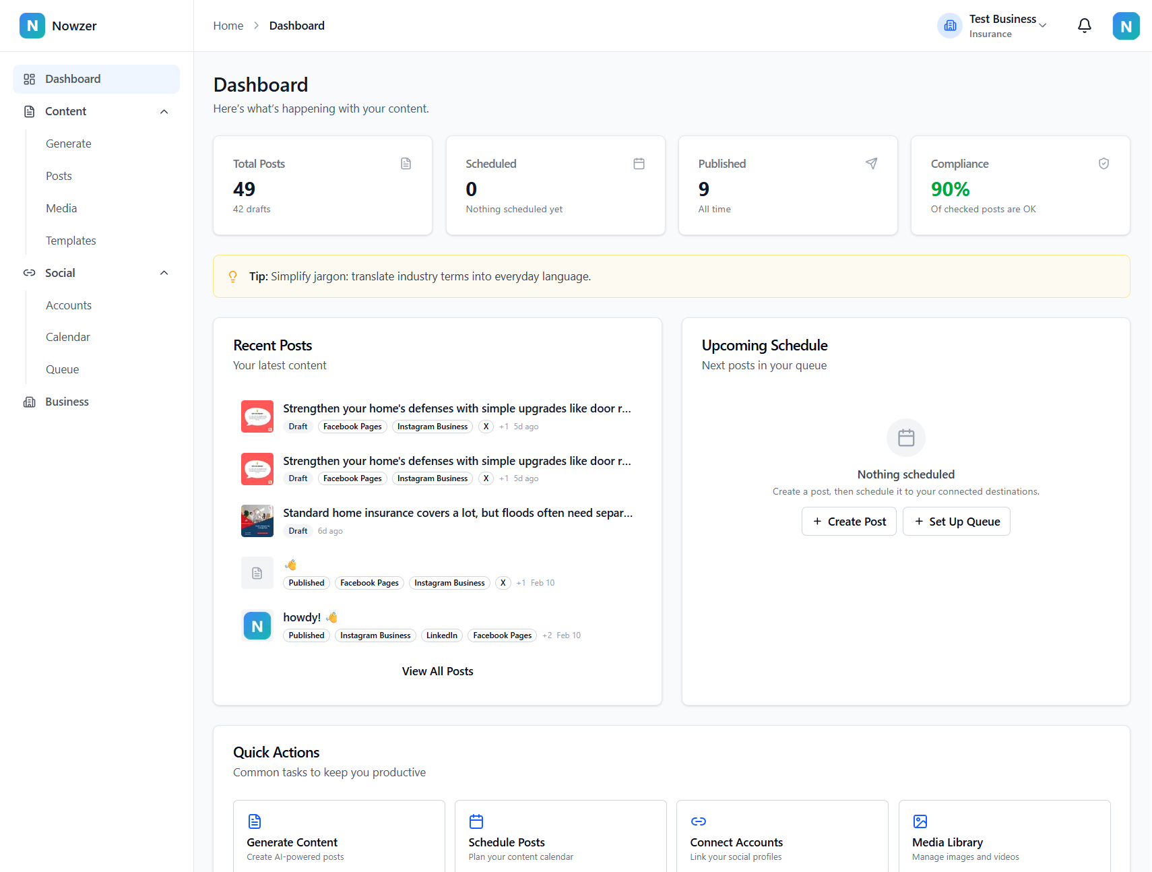
Task: Click the Total Posts card value 49
Action: click(244, 189)
